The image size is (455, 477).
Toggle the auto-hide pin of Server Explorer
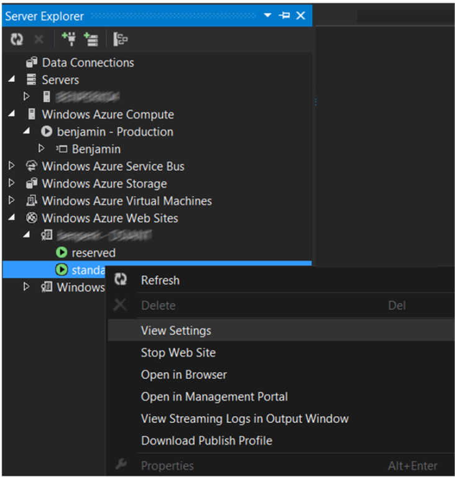pos(284,15)
